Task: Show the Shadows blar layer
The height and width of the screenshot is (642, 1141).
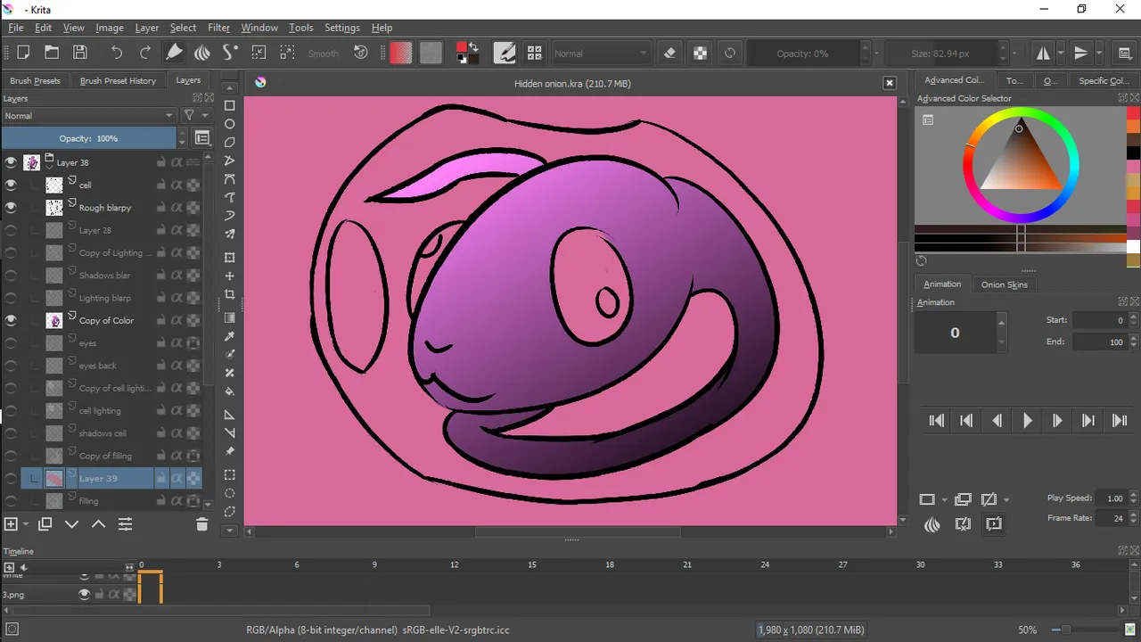Action: [x=11, y=275]
